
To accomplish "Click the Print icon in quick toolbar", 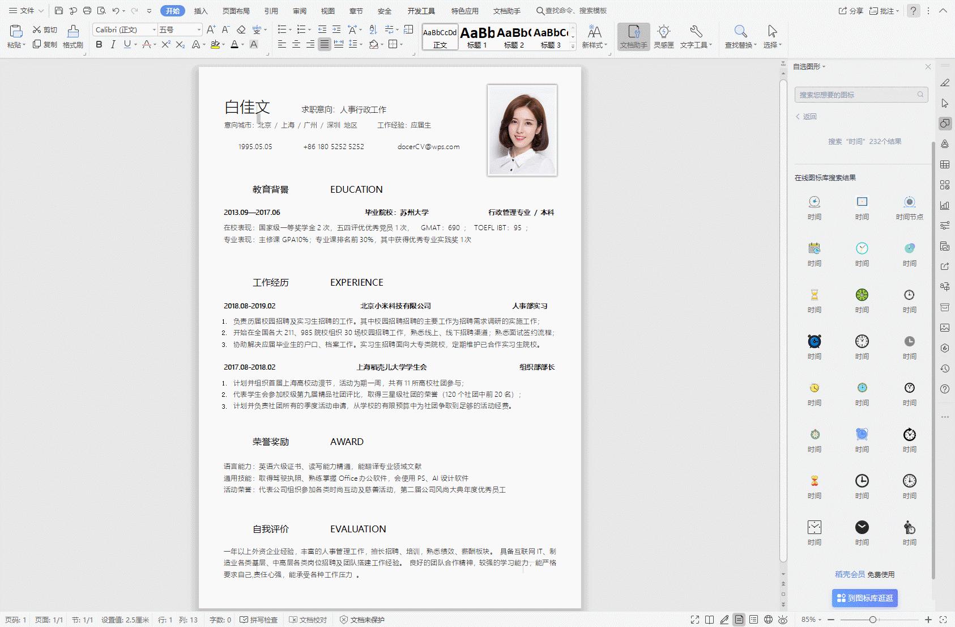I will (87, 11).
